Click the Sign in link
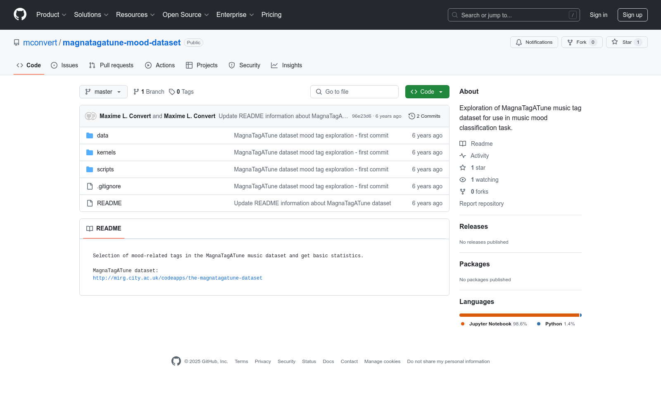The height and width of the screenshot is (413, 661). tap(599, 15)
